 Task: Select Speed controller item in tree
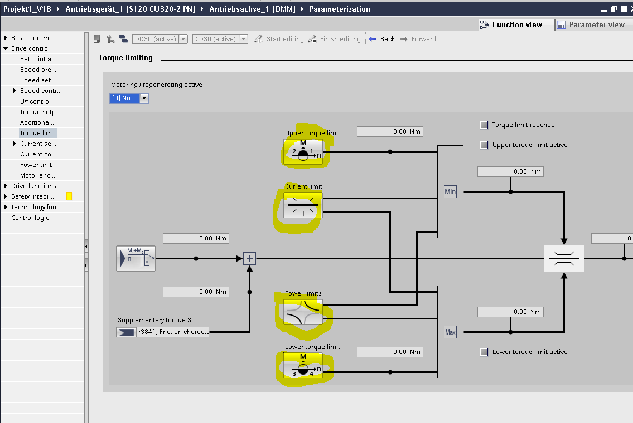[x=41, y=91]
